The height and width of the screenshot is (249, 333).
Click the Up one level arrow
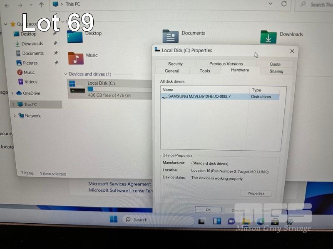[x=41, y=5]
